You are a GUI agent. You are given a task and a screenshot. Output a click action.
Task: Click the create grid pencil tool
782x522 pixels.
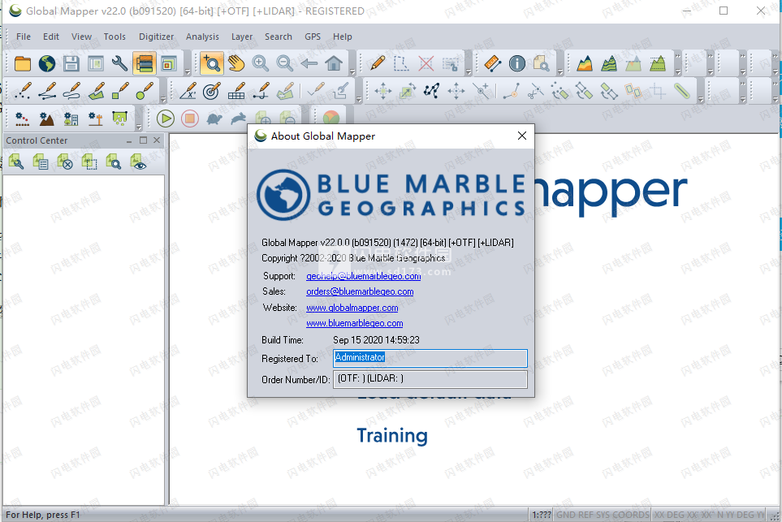pyautogui.click(x=236, y=91)
